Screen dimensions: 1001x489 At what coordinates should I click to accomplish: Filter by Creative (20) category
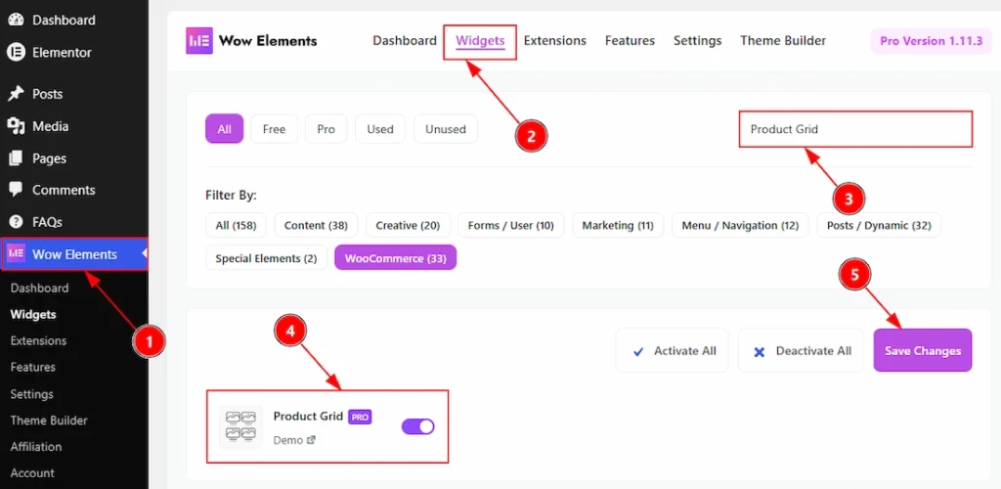pyautogui.click(x=408, y=225)
